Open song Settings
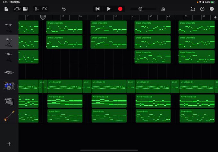This screenshot has width=218, height=152. [x=202, y=9]
